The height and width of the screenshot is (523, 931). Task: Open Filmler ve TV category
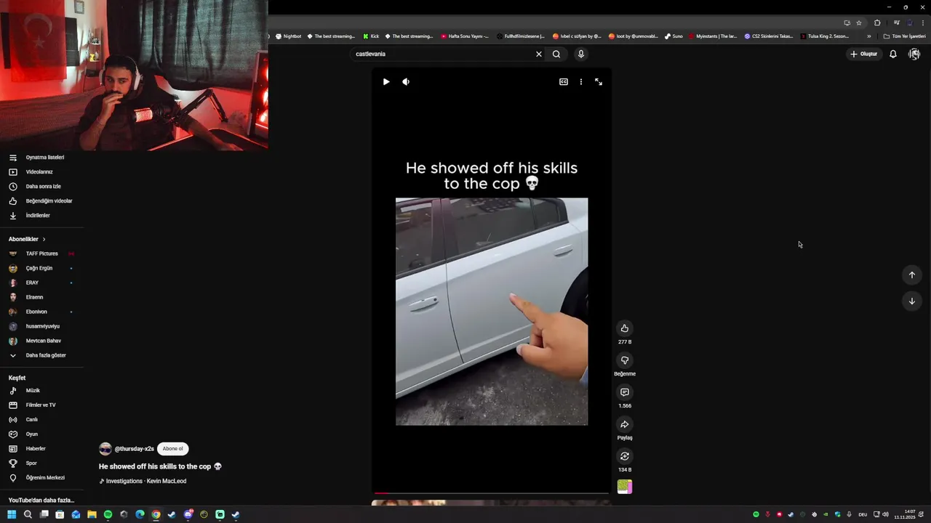(41, 405)
